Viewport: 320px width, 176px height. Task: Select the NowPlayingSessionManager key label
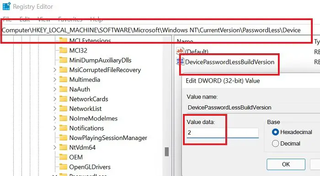click(108, 138)
